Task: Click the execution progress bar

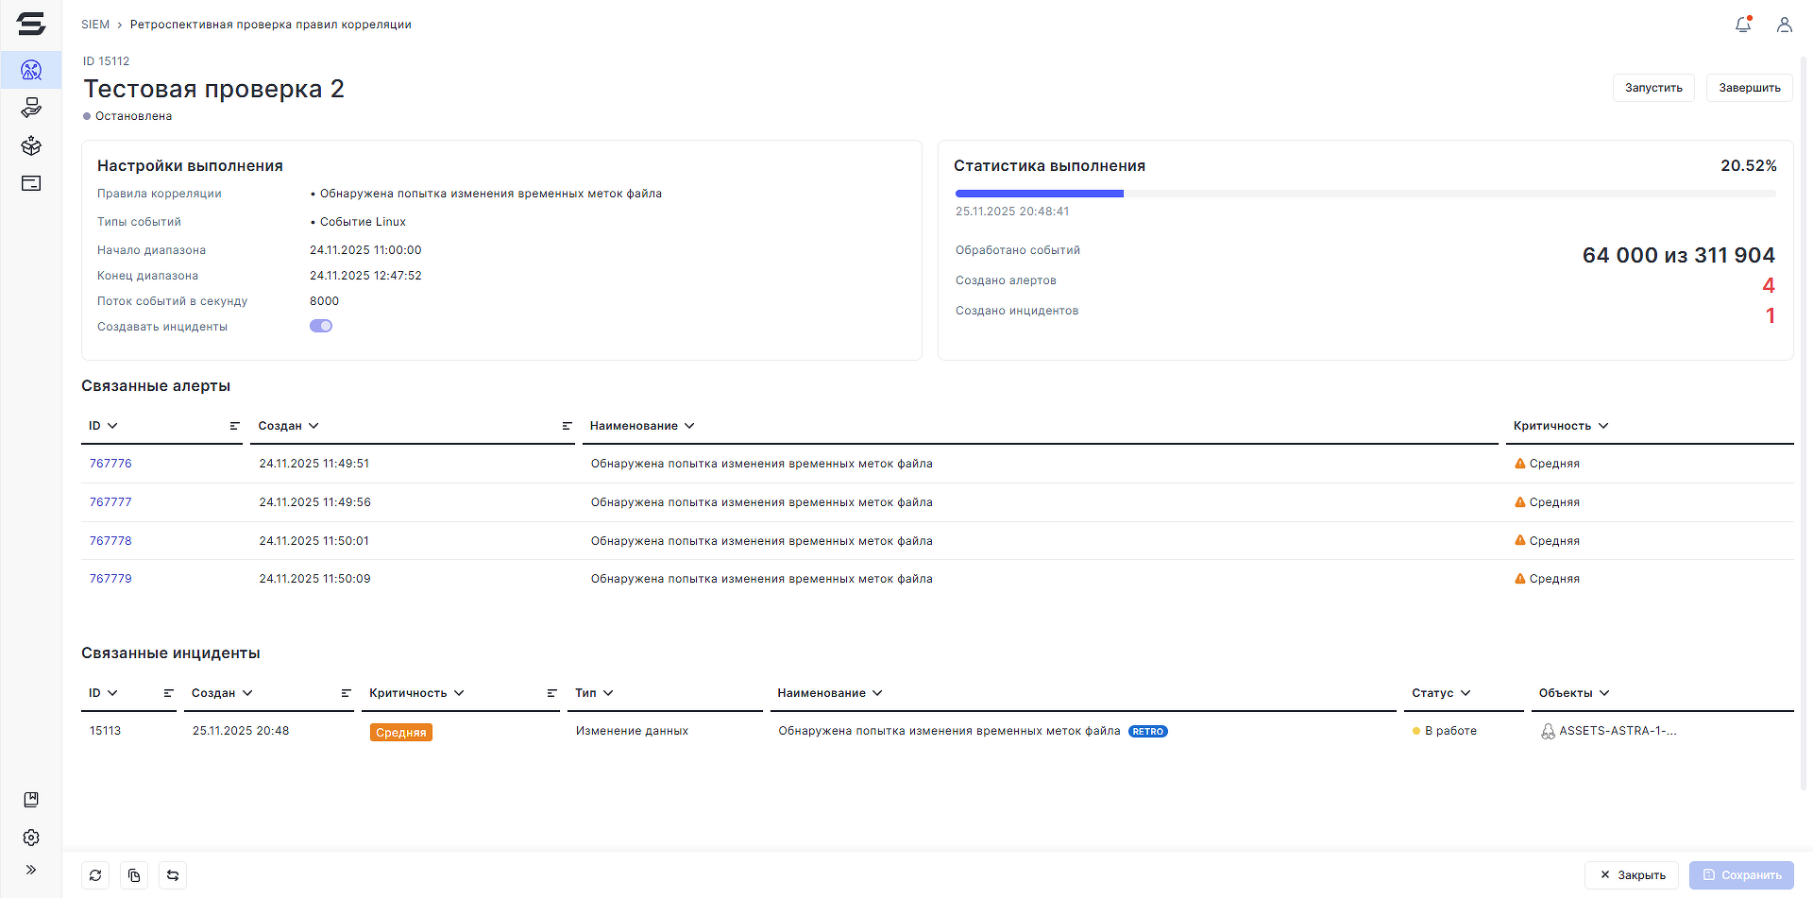Action: click(1364, 194)
